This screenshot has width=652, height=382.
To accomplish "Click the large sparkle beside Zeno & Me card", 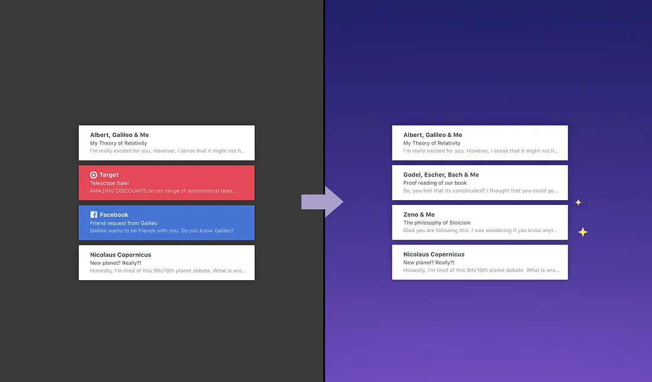I will (583, 232).
